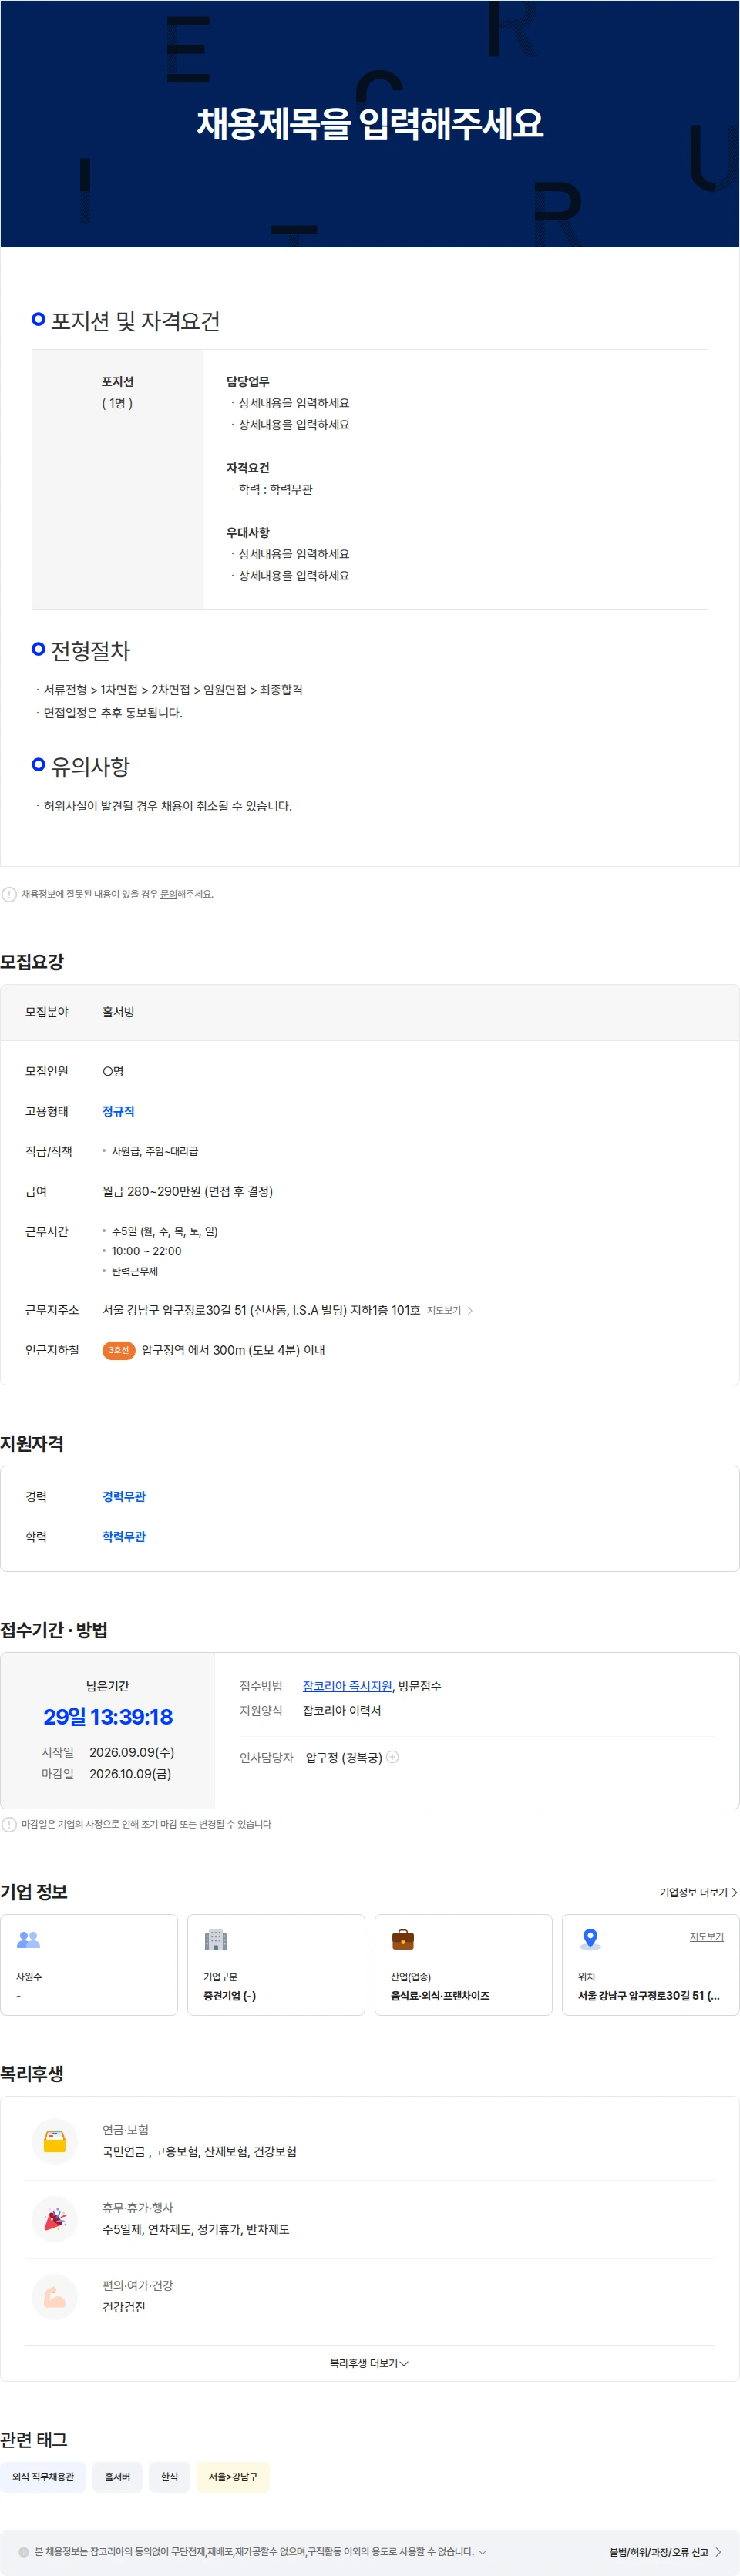
Task: Click 국민연금, 고용보험 benefits text
Action: point(199,2152)
